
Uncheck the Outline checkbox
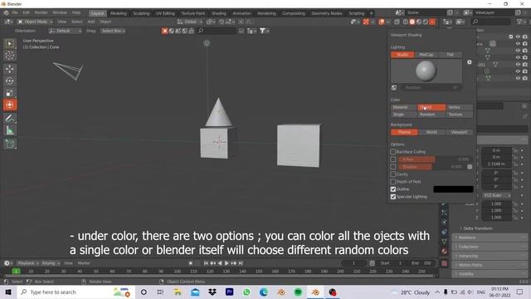(393, 189)
